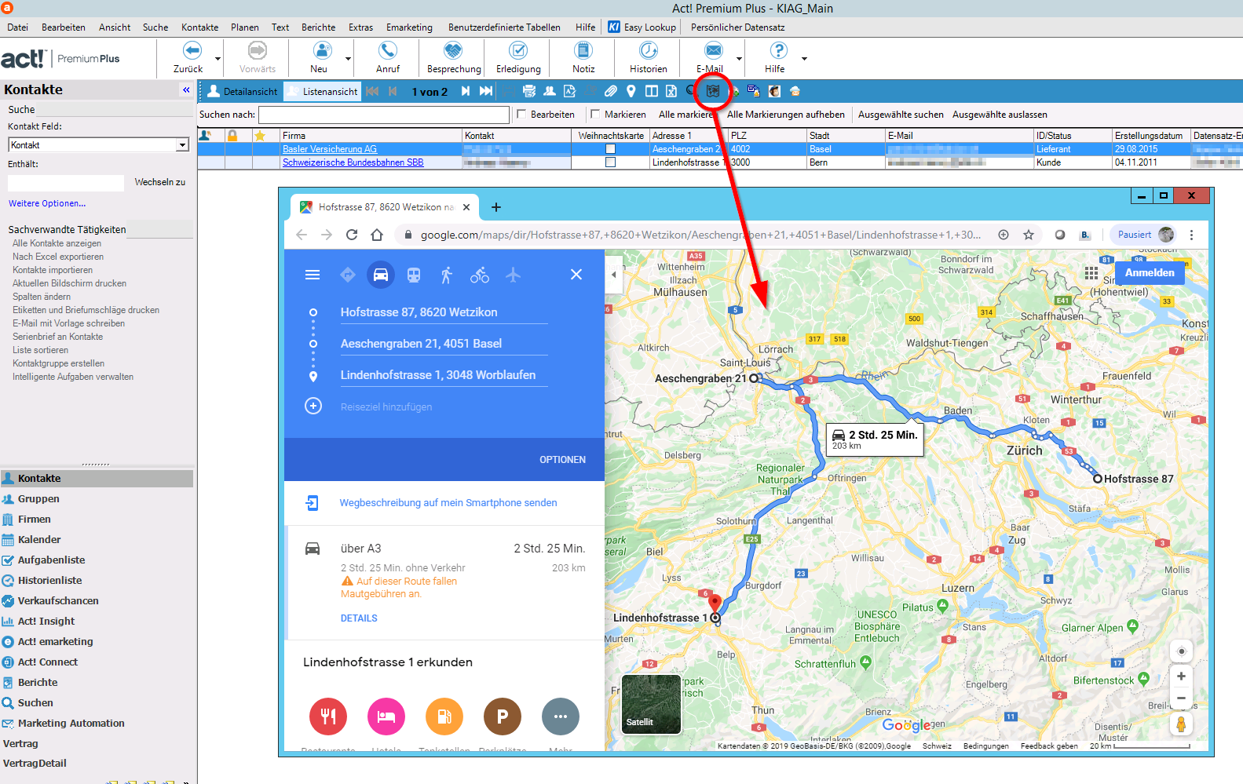This screenshot has width=1243, height=784.
Task: Bookmark this page with star icon
Action: tap(1029, 235)
